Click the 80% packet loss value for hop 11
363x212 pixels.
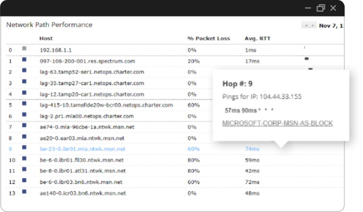193,171
